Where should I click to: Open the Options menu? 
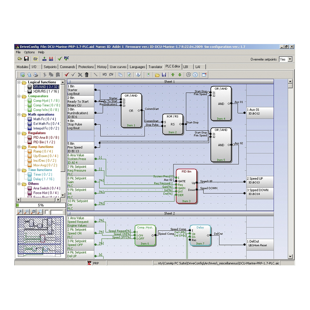point(29,52)
